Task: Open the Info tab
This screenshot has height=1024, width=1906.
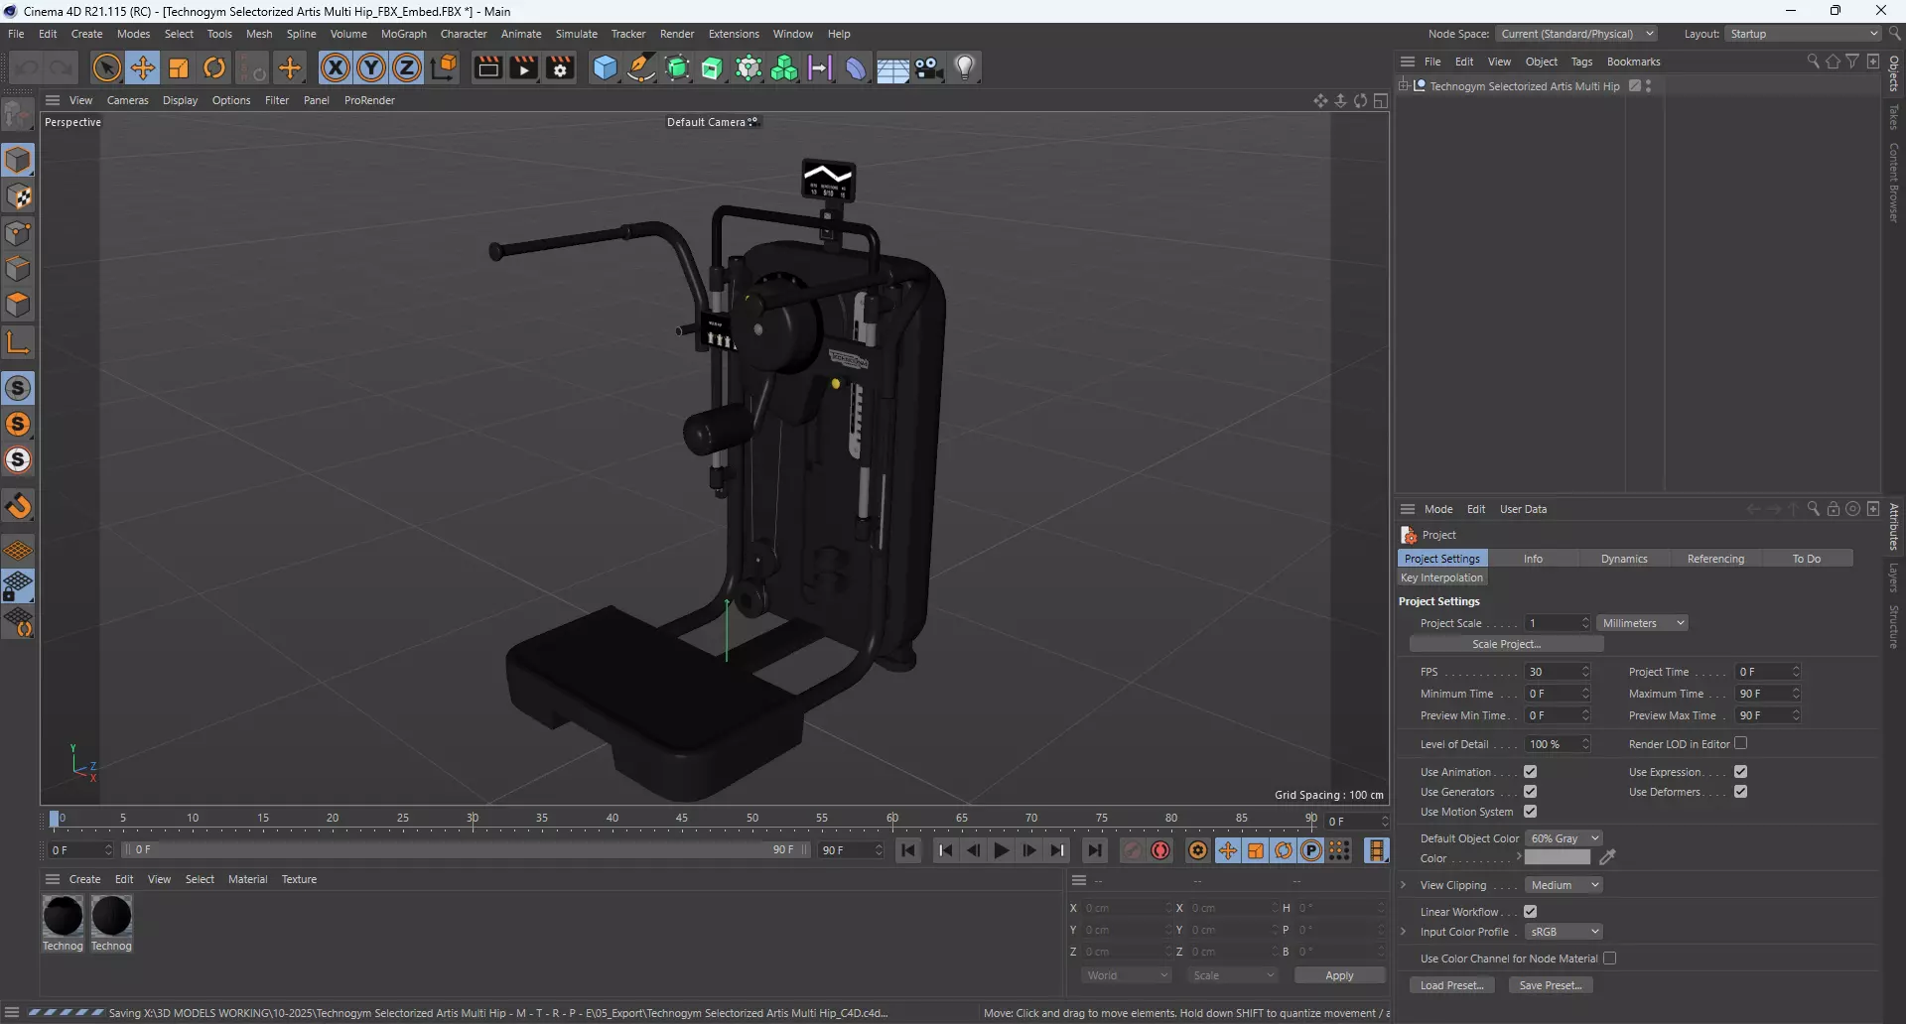Action: [x=1533, y=559]
